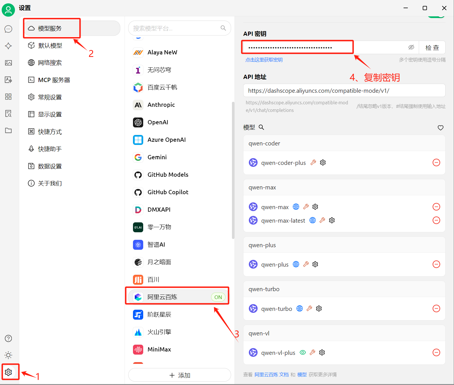Click the ON badge on 阿里云百炼

218,297
